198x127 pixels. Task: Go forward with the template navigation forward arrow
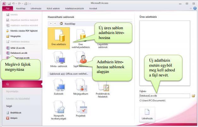(55, 24)
